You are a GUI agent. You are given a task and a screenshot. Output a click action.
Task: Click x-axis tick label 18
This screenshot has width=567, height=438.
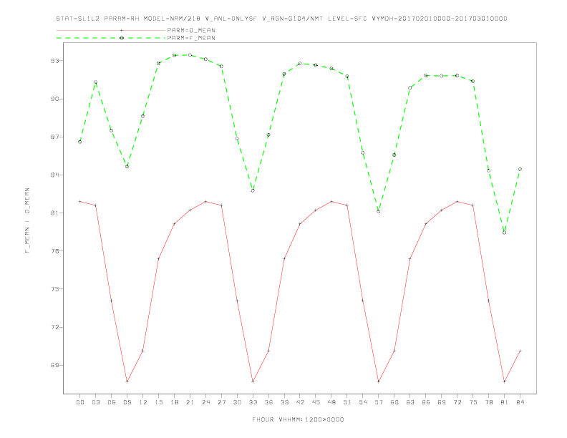[x=174, y=402]
